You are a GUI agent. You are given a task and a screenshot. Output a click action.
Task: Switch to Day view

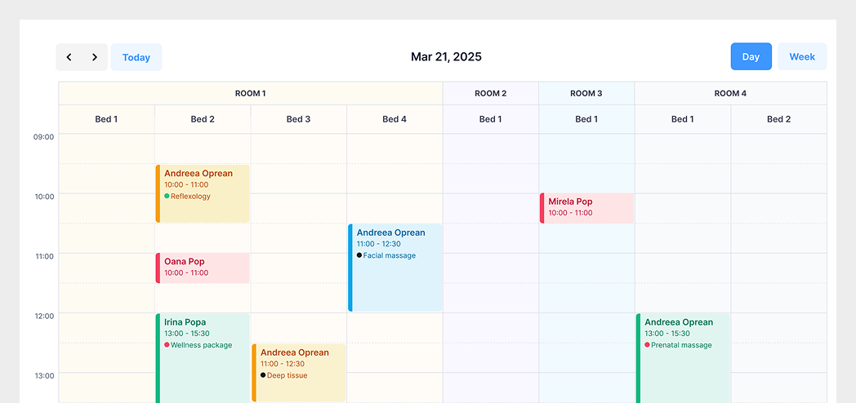coord(751,57)
